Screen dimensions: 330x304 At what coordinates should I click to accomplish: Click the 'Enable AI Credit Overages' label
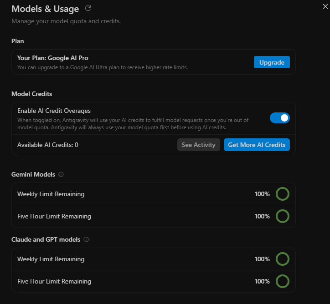[54, 111]
